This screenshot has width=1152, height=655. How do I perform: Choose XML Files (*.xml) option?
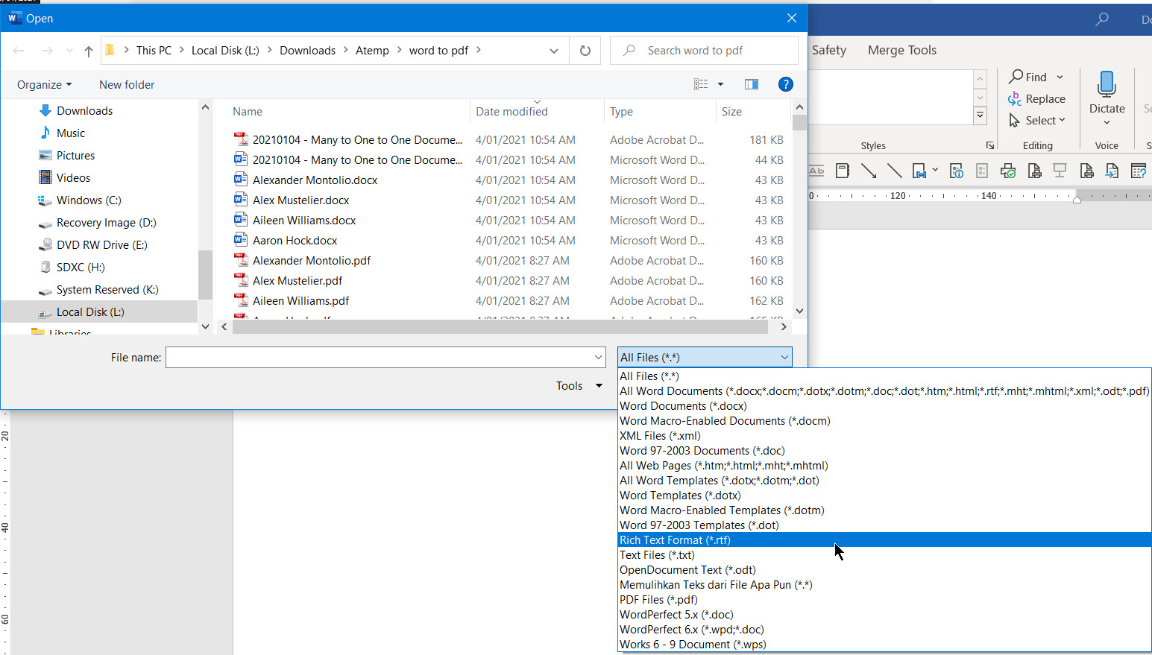coord(884,436)
